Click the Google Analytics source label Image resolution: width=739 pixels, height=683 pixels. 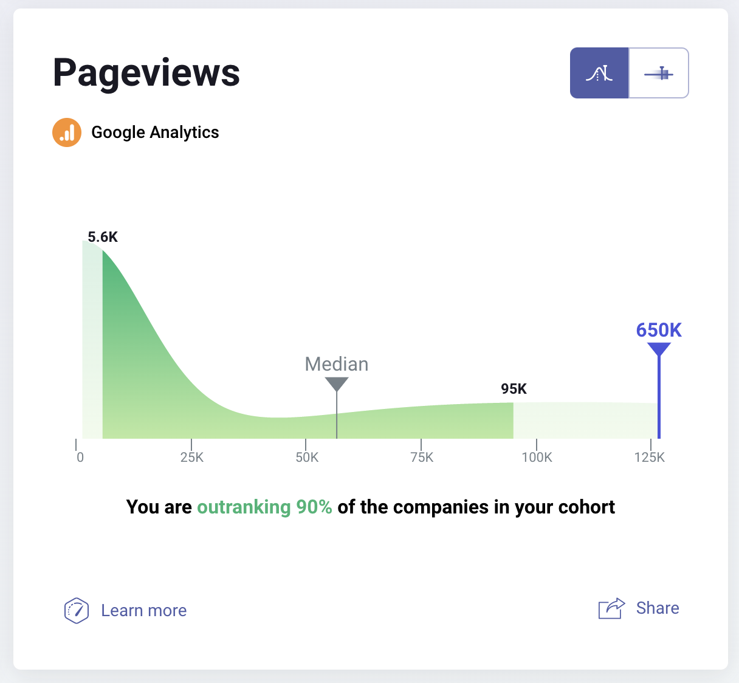pos(155,132)
